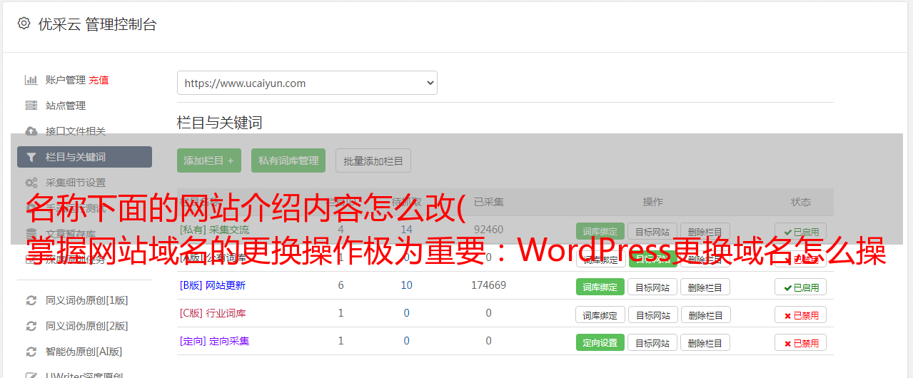Click 目标网站 in the 网站更新 row

tap(652, 287)
